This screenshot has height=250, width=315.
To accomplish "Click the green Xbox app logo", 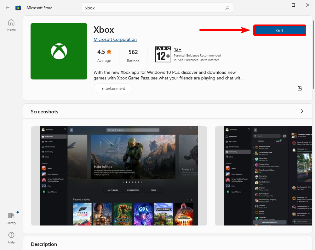I will tap(59, 51).
